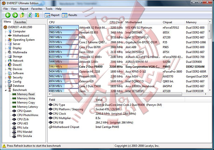Expand the Storage tree node
This screenshot has height=150, width=214.
pos(6,57)
